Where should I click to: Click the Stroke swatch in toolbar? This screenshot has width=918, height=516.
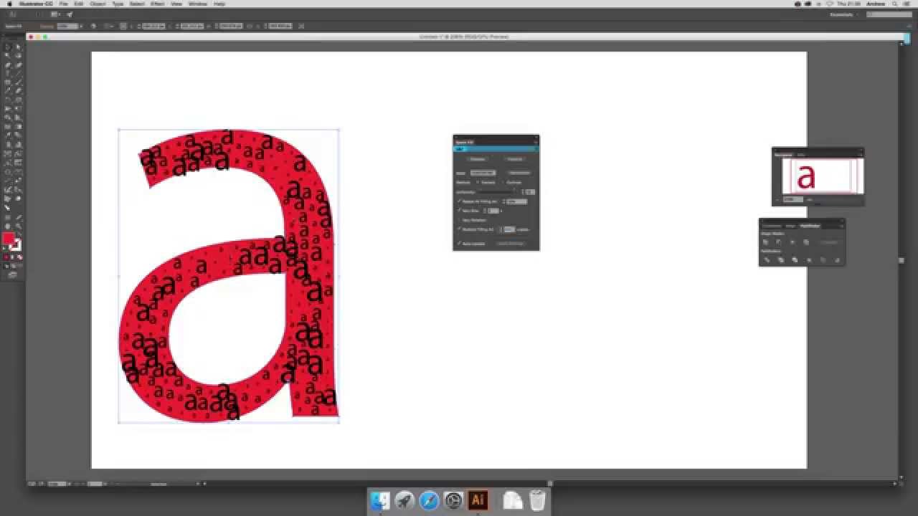point(16,245)
